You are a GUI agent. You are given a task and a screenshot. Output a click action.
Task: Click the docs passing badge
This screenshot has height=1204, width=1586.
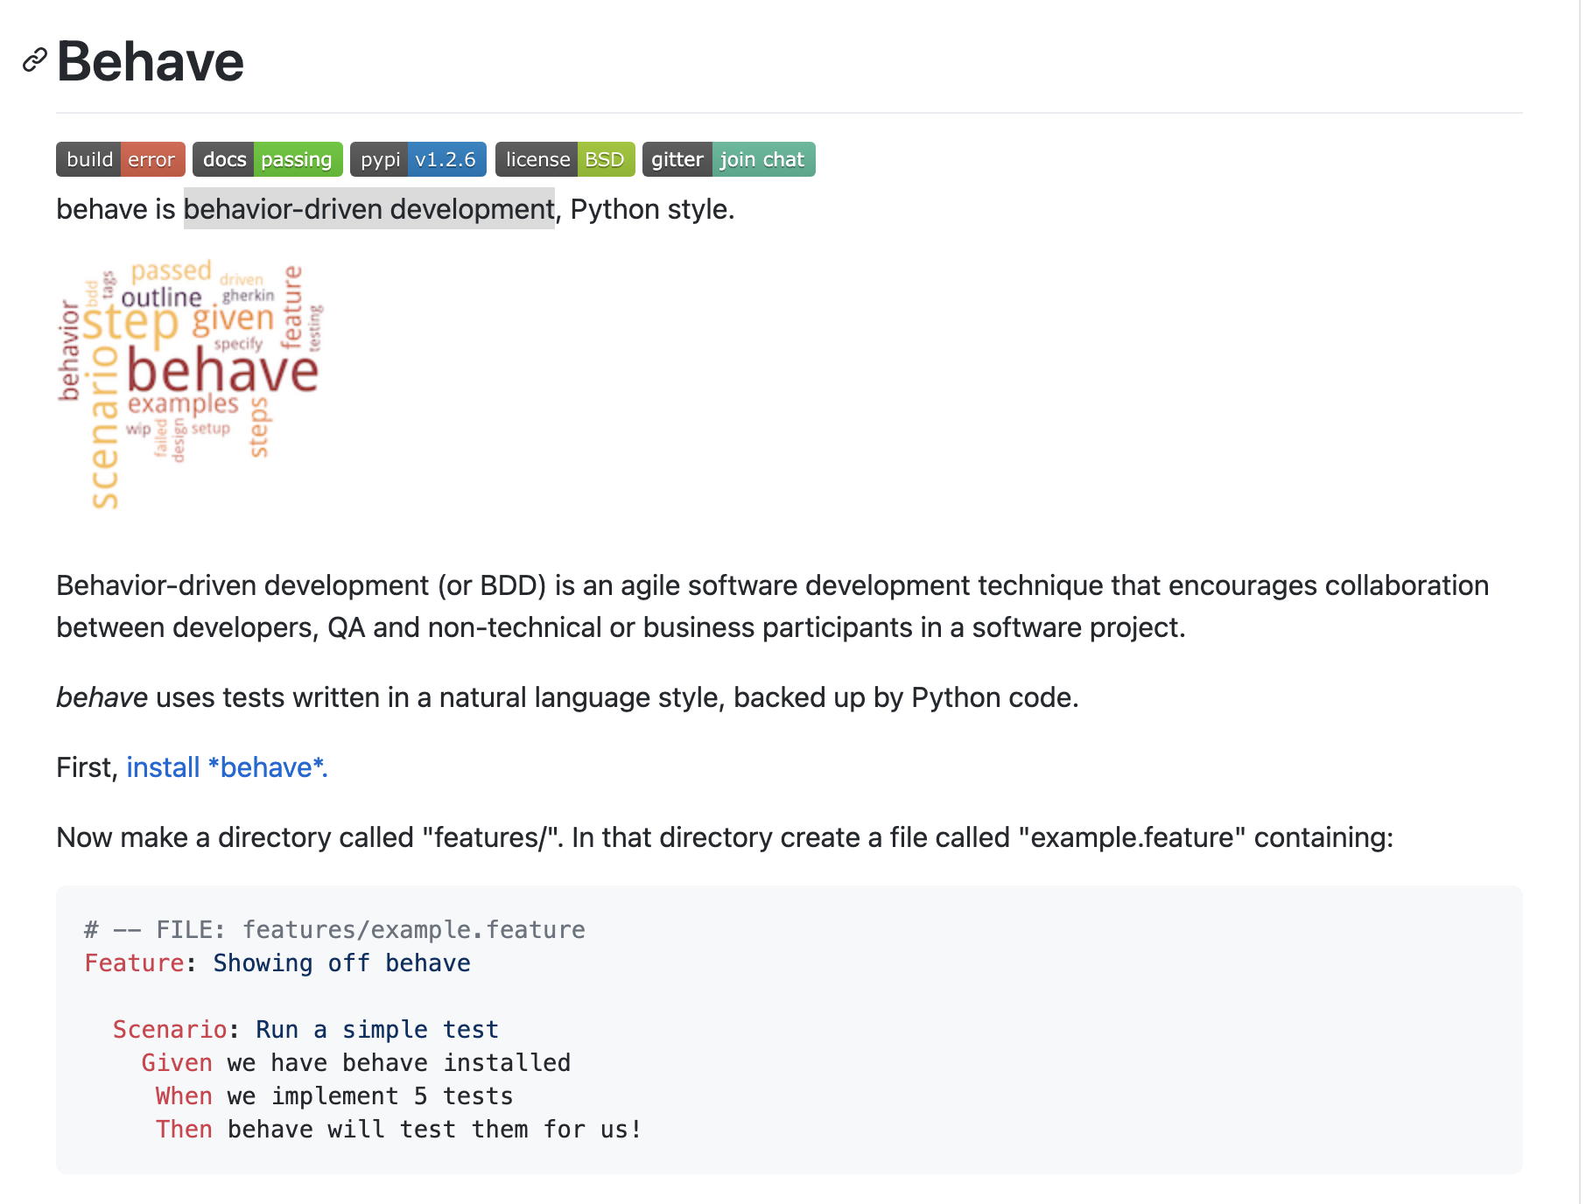267,159
